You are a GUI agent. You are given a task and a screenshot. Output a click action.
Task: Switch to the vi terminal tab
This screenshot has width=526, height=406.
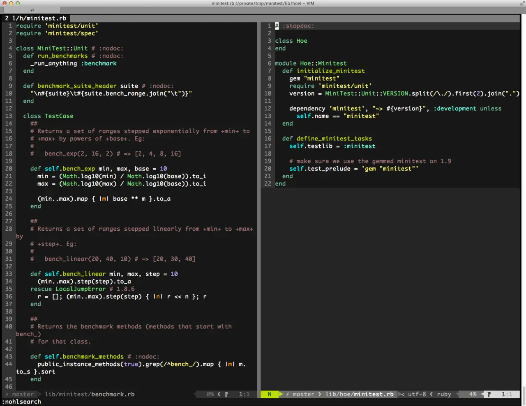click(x=32, y=10)
